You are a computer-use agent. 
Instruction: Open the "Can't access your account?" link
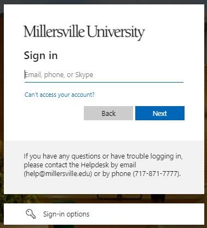(x=60, y=95)
